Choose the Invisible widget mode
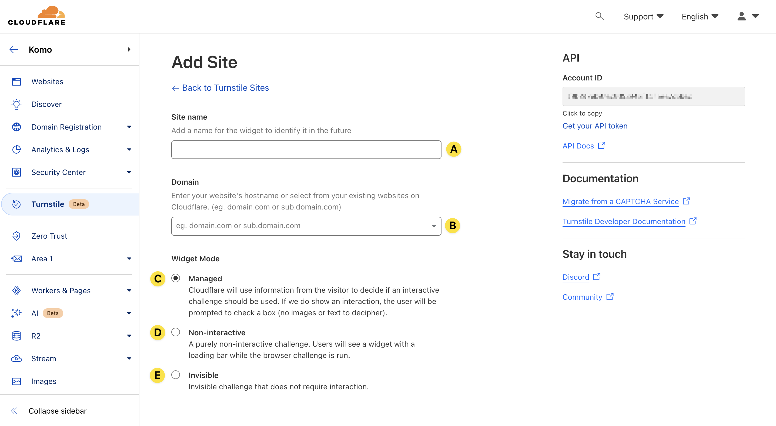The height and width of the screenshot is (426, 776). [x=176, y=375]
